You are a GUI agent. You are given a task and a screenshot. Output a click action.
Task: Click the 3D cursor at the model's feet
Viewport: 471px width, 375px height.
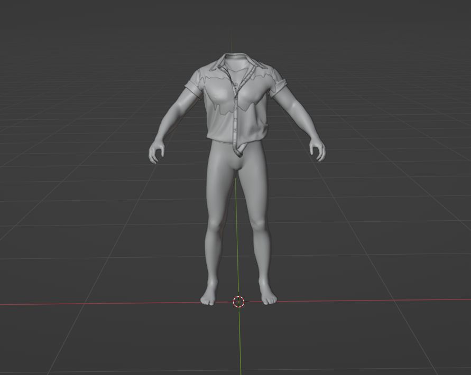point(238,302)
